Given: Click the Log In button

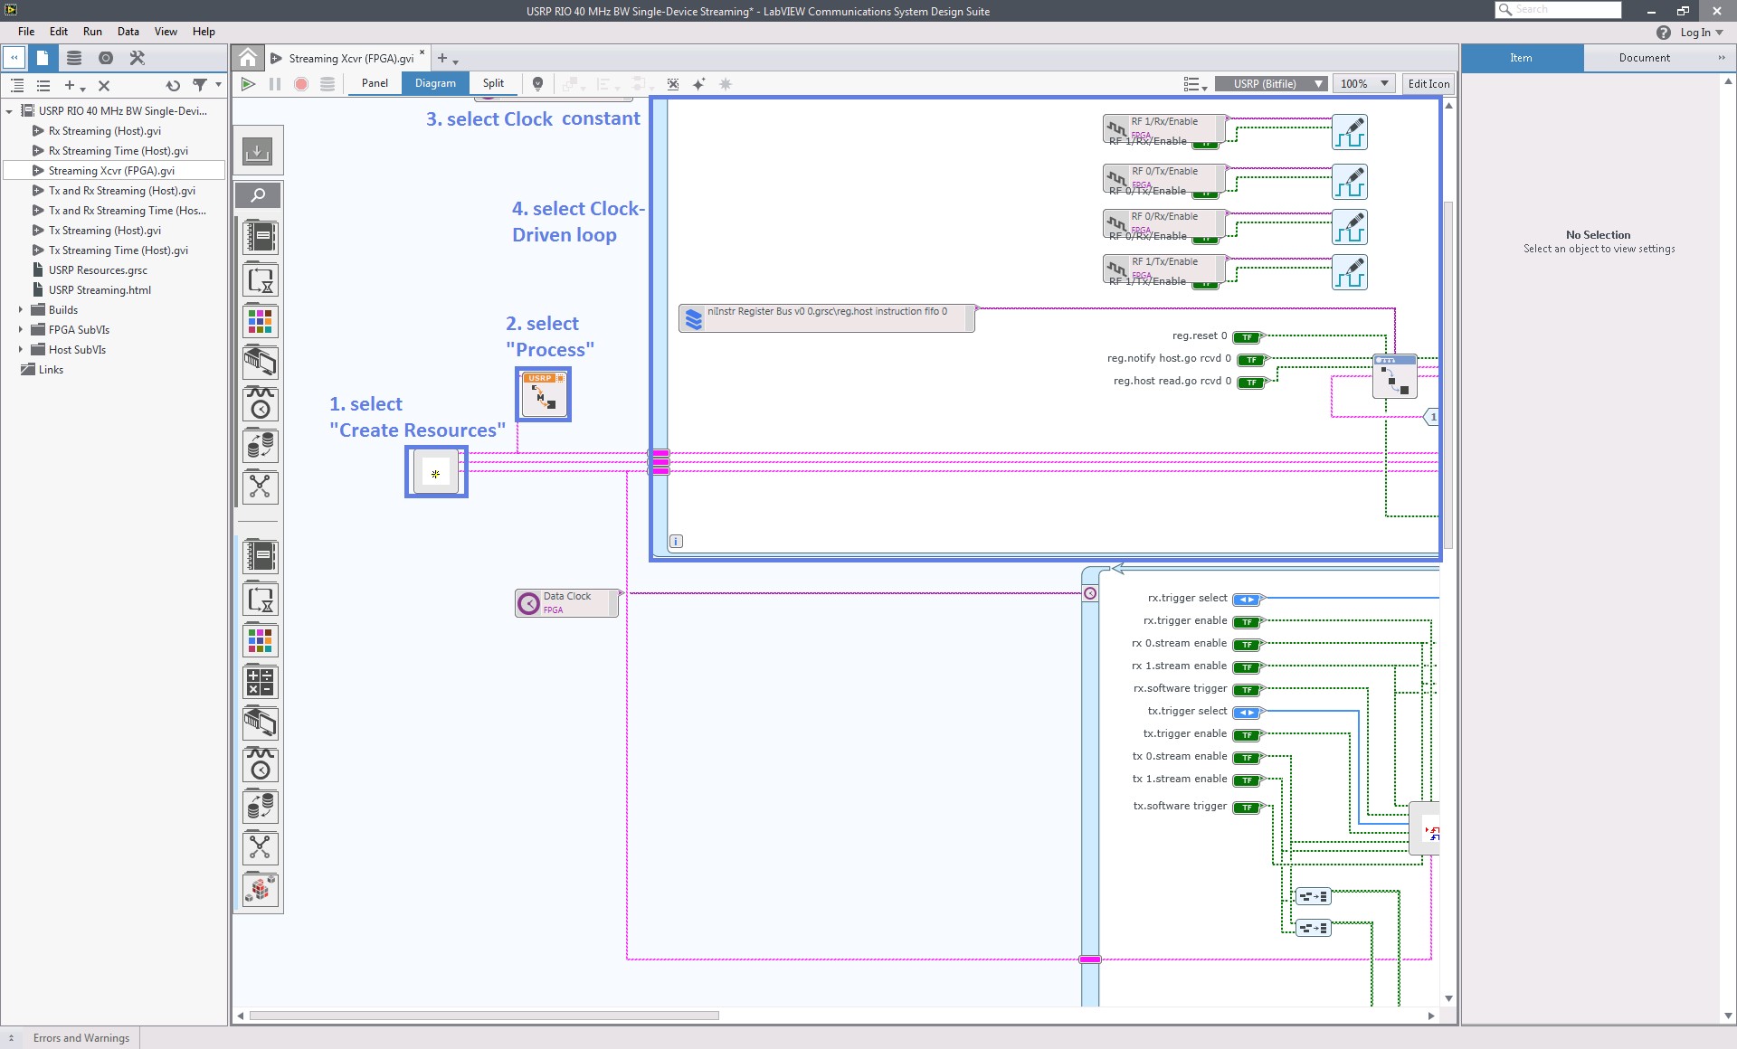Looking at the screenshot, I should [1702, 33].
